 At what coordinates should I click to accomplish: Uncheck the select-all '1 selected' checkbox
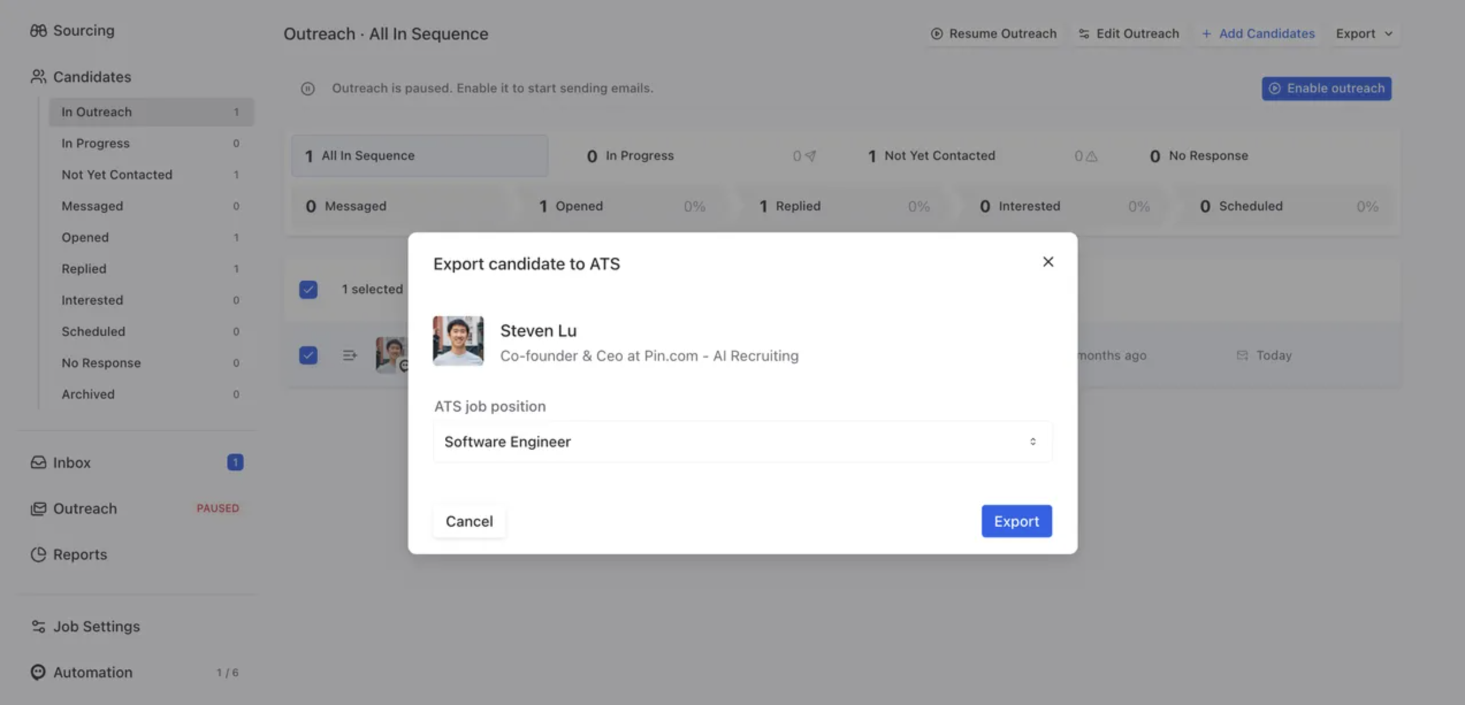pos(308,289)
